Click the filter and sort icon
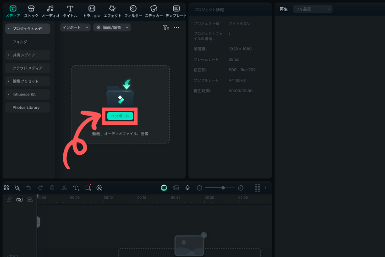This screenshot has height=257, width=385. (166, 28)
